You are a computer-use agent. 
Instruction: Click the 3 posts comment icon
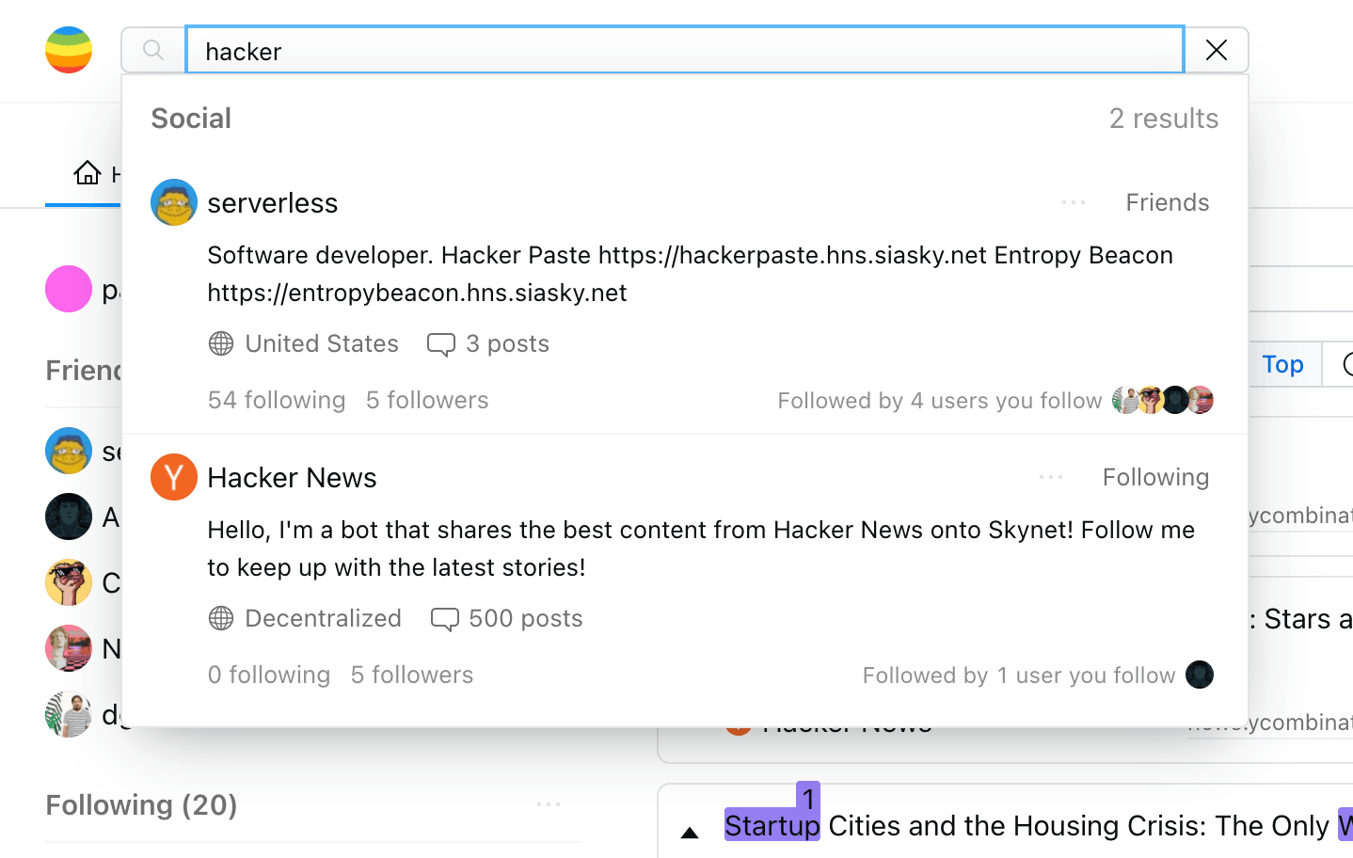coord(440,344)
